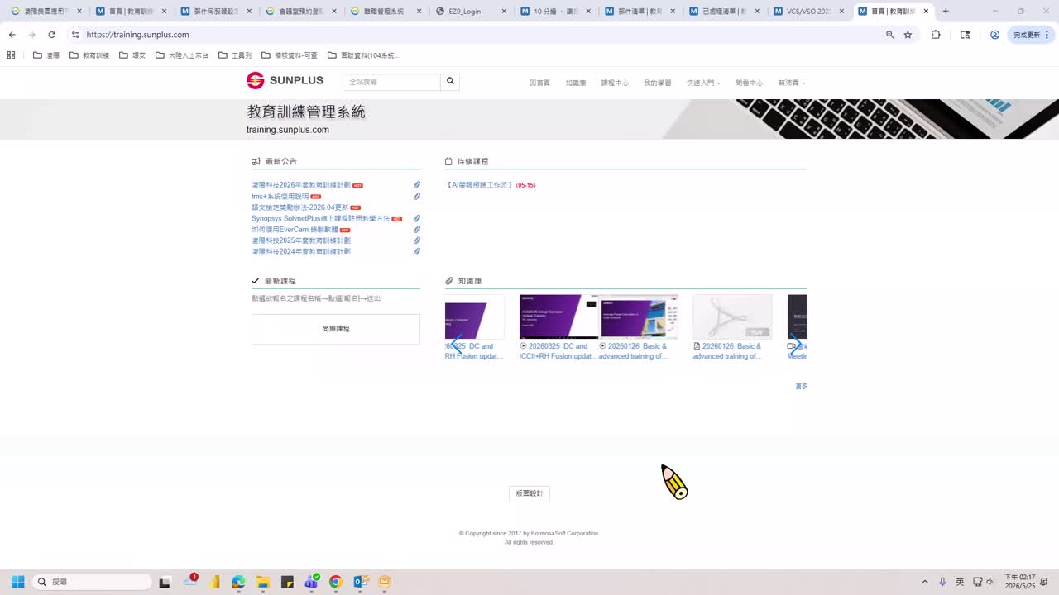Reload the page in Chrome
1059x595 pixels.
point(51,35)
